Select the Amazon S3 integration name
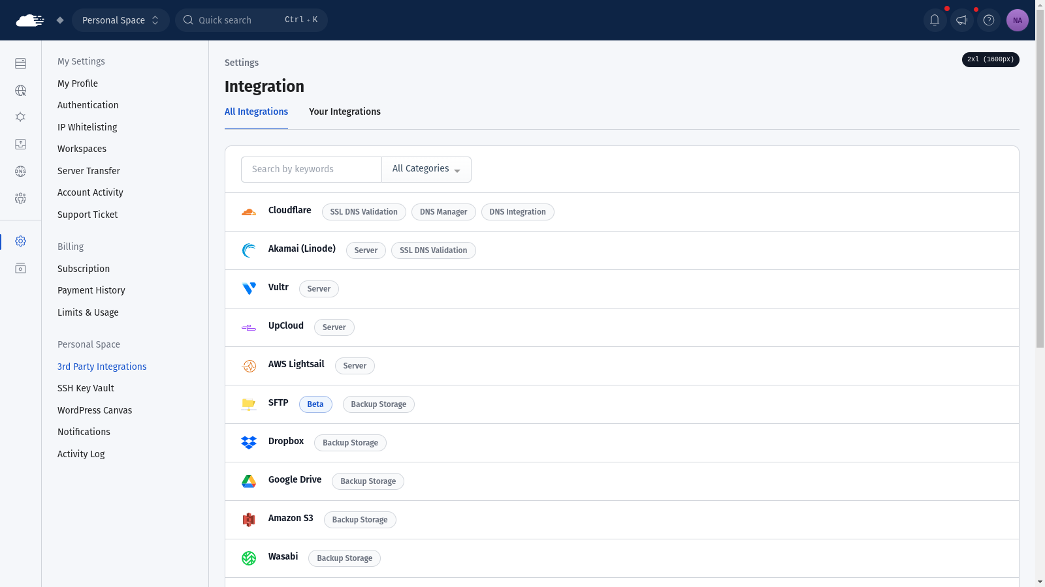This screenshot has width=1045, height=587. pyautogui.click(x=291, y=518)
